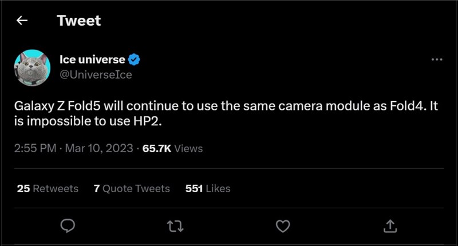The height and width of the screenshot is (246, 458).
Task: Click the Tweet page heading
Action: coord(78,21)
